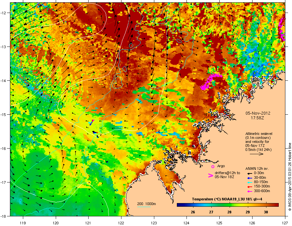Click the 300-600m depth label
This screenshot has width=292, height=226.
pyautogui.click(x=262, y=191)
